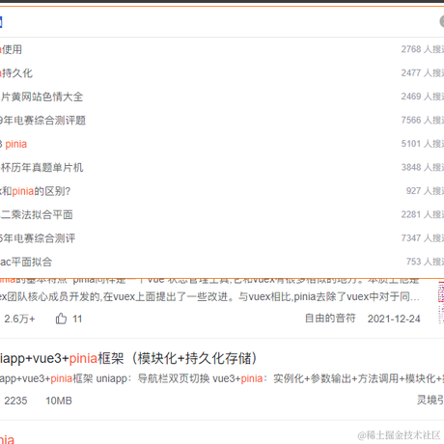Image resolution: width=444 pixels, height=444 pixels.
Task: Click '2281 人搜' count text
Action: pyautogui.click(x=422, y=214)
